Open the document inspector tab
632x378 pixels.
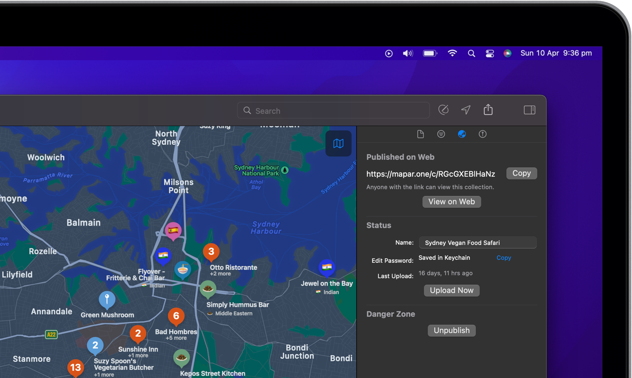tap(420, 134)
